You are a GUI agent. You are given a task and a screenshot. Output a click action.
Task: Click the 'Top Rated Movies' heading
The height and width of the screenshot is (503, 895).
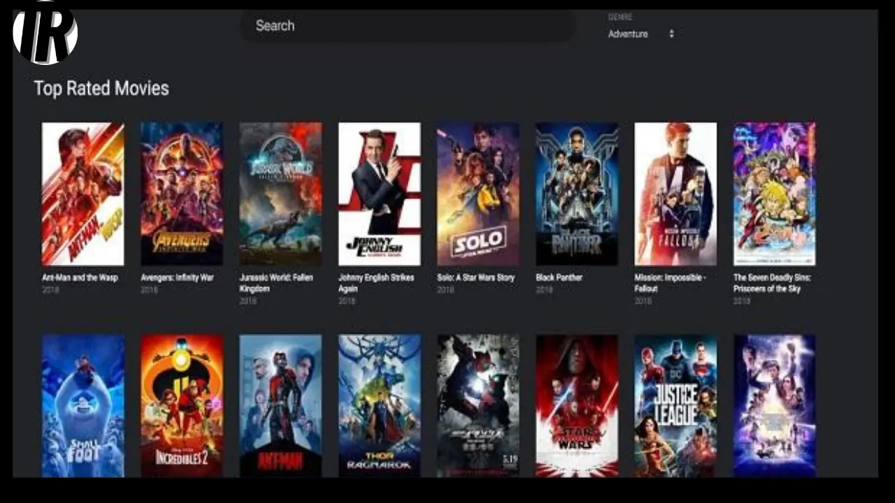click(x=101, y=88)
